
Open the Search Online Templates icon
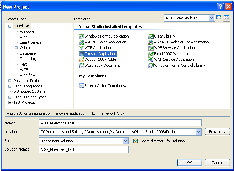[x=81, y=86]
